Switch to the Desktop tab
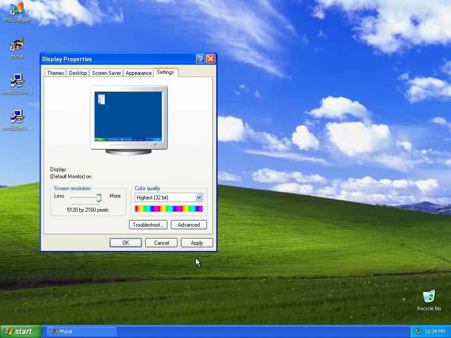Viewport: 451px width, 338px height. 78,73
